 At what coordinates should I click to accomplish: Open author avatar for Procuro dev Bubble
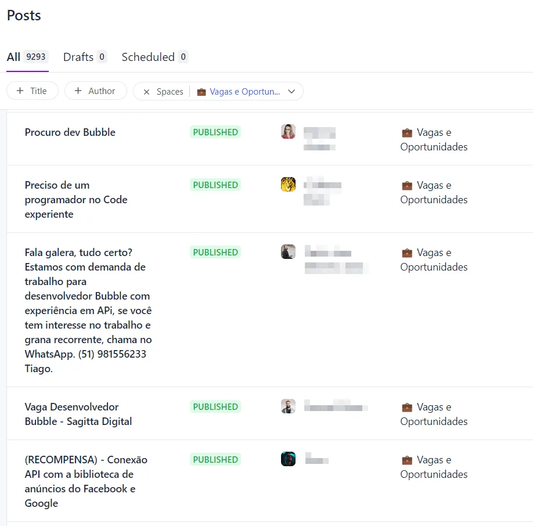[288, 131]
